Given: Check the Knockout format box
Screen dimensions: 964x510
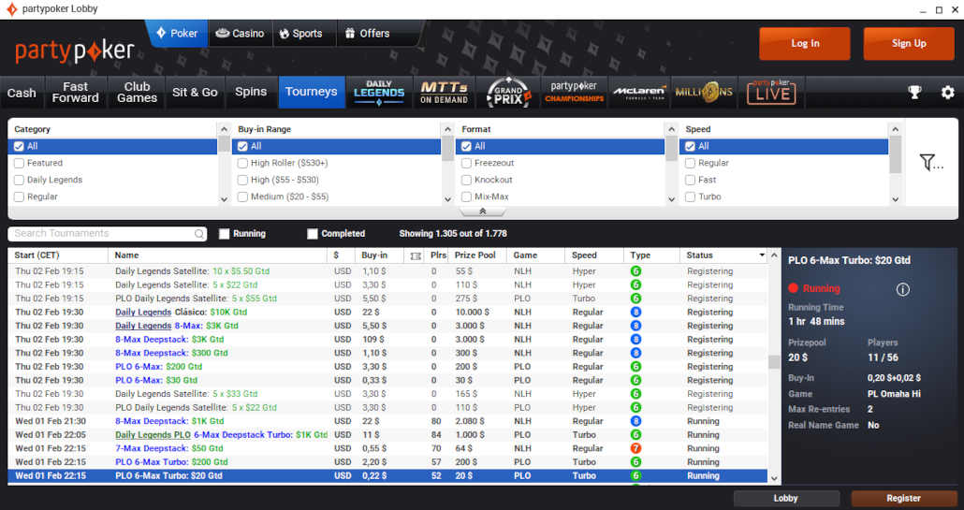Looking at the screenshot, I should click(x=466, y=180).
